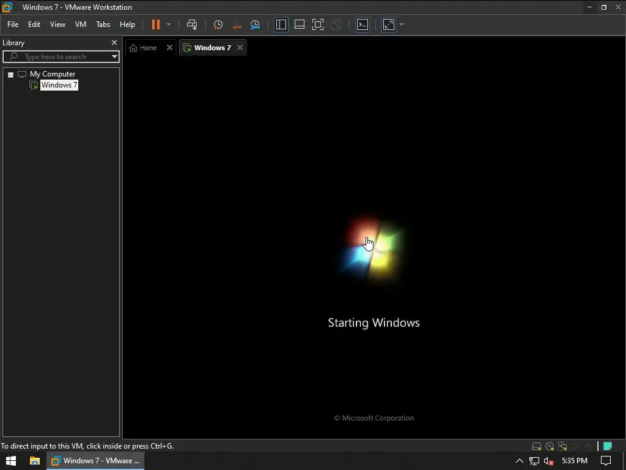Show hidden system tray icons
Viewport: 626px width, 470px height.
click(x=520, y=461)
